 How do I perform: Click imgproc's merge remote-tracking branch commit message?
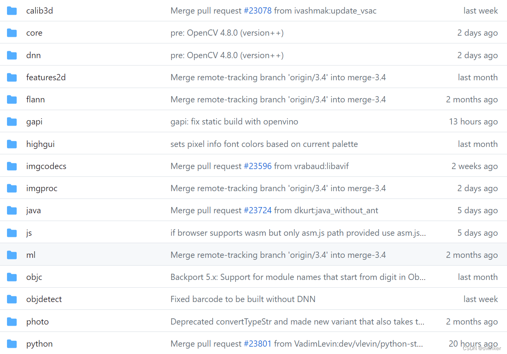tap(278, 188)
